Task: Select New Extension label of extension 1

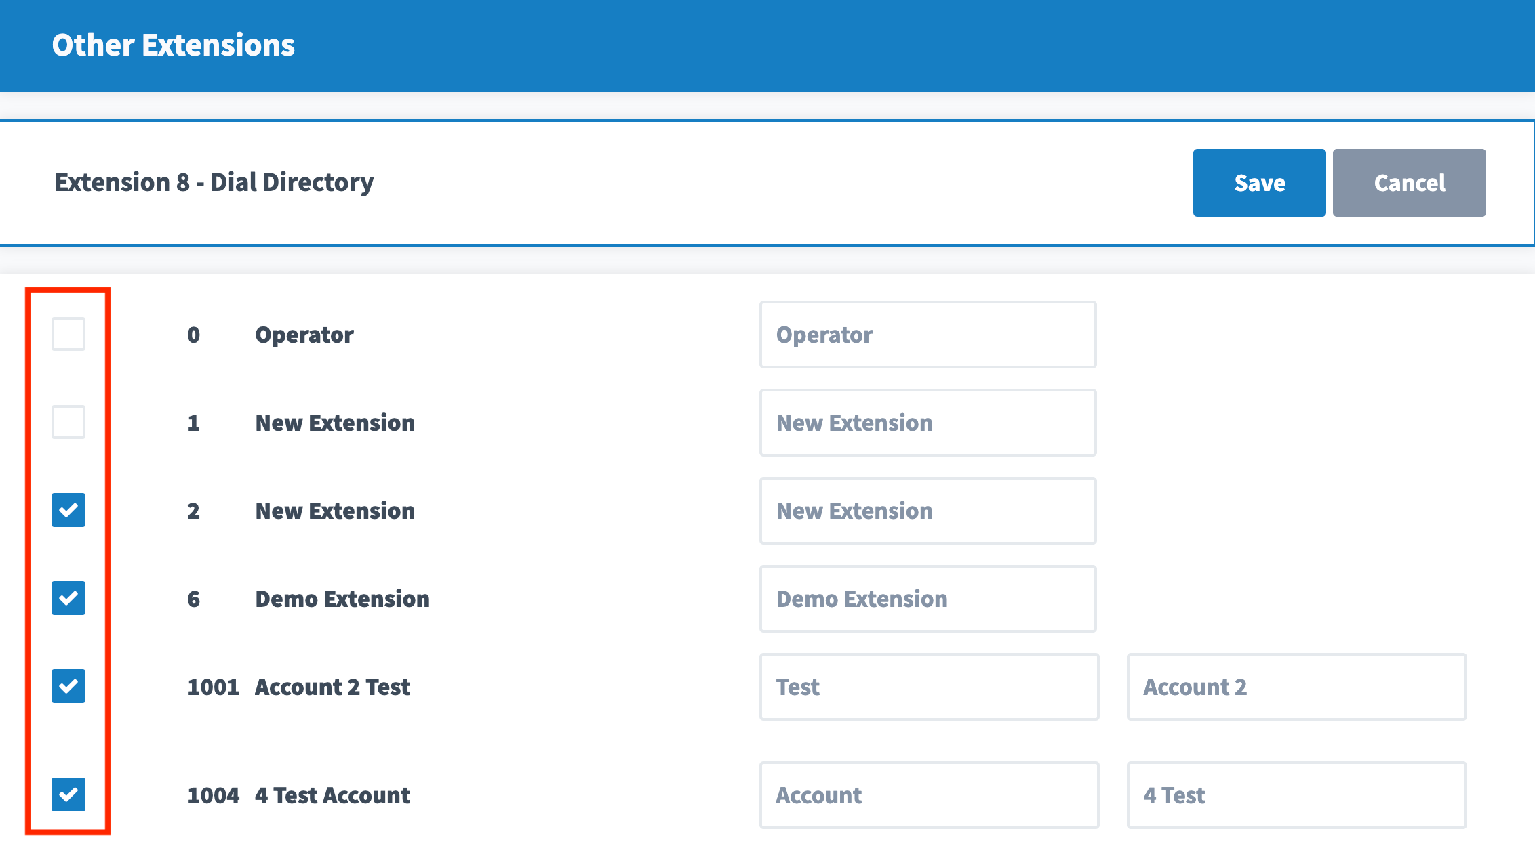Action: tap(335, 423)
